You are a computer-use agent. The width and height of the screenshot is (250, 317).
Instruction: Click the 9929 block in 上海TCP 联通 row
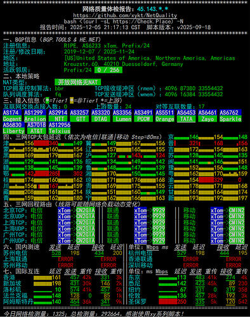tap(159, 223)
